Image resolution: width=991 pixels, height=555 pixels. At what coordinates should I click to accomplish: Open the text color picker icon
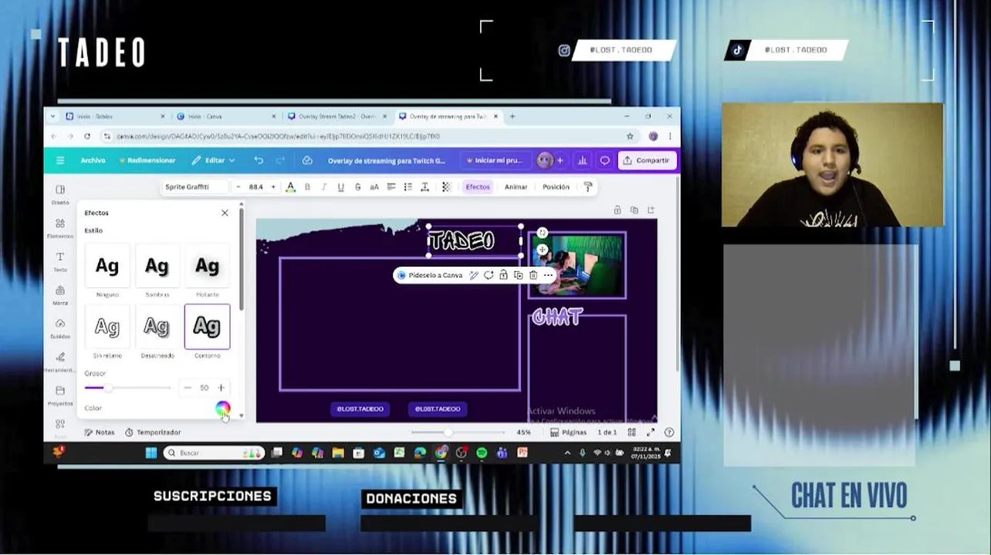pyautogui.click(x=291, y=187)
